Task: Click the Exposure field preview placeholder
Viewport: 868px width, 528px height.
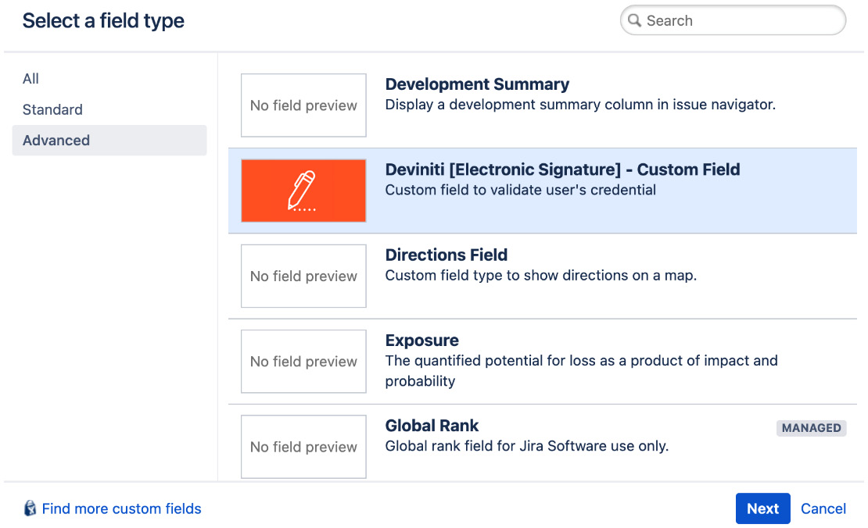Action: (x=303, y=362)
